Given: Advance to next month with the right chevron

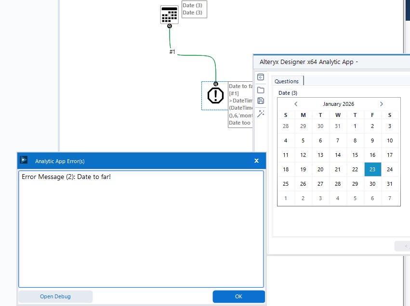Looking at the screenshot, I should [x=381, y=103].
